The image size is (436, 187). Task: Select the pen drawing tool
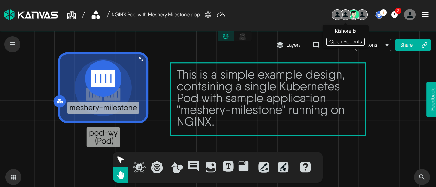264,167
